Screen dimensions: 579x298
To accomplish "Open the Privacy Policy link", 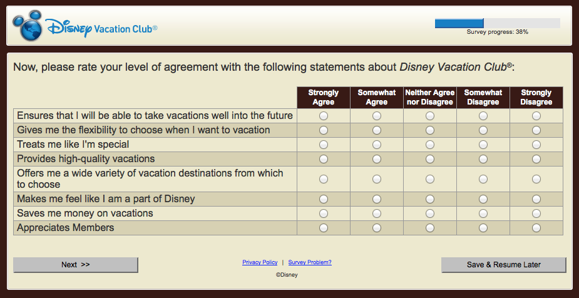I will point(260,262).
